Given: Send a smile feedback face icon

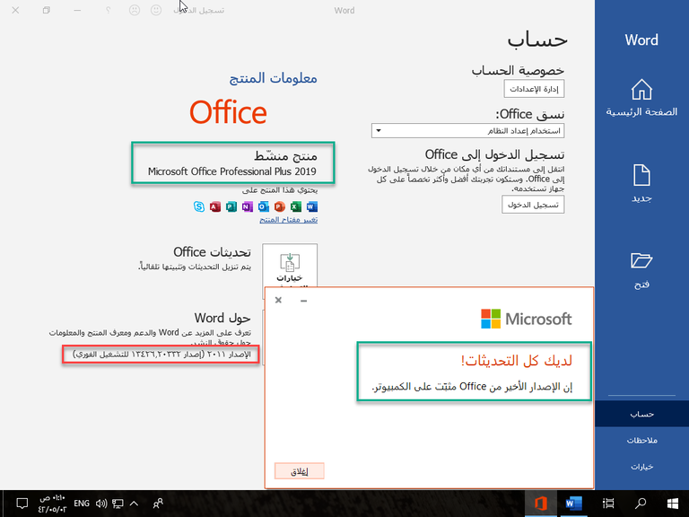Looking at the screenshot, I should pos(156,10).
